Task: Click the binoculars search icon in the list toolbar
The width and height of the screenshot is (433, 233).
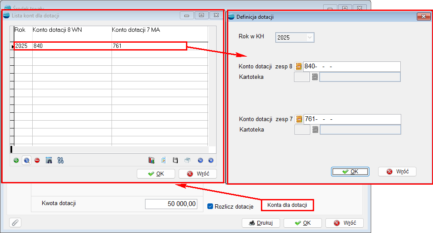Action: click(x=61, y=160)
